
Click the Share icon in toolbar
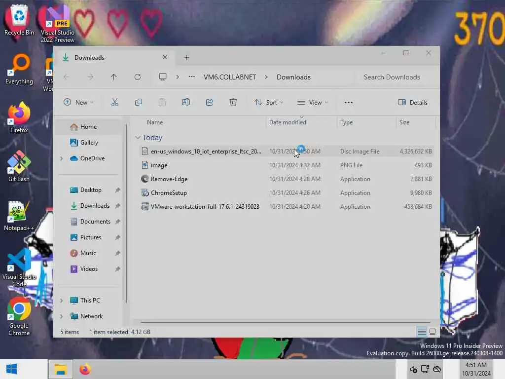[209, 103]
